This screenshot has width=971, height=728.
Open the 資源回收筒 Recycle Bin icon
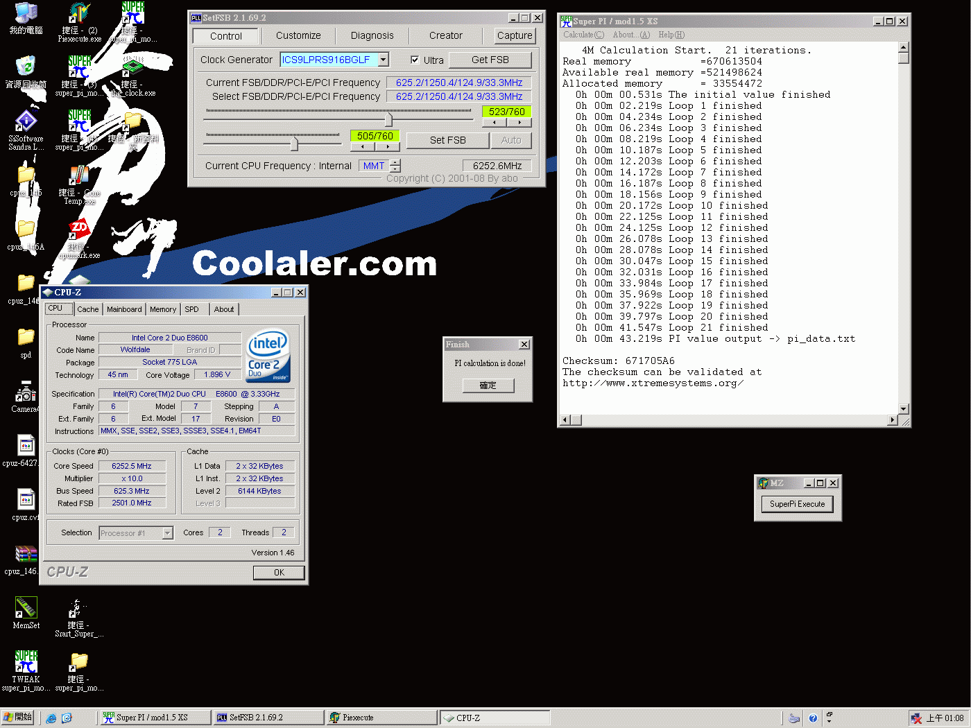click(26, 72)
